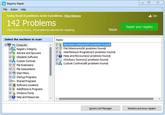Click the Registry Integrity icon in sidebar
The height and width of the screenshot is (115, 165).
(x=14, y=49)
